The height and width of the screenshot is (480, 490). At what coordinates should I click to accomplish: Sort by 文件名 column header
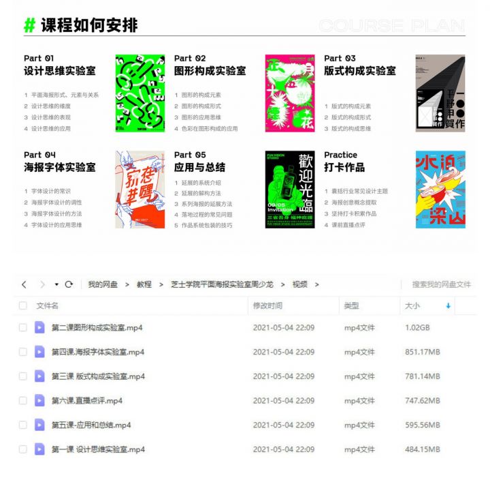coord(47,305)
